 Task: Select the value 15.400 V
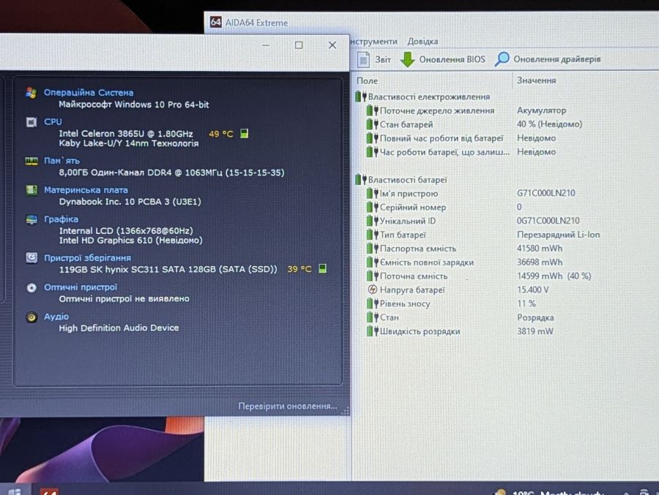click(x=532, y=290)
